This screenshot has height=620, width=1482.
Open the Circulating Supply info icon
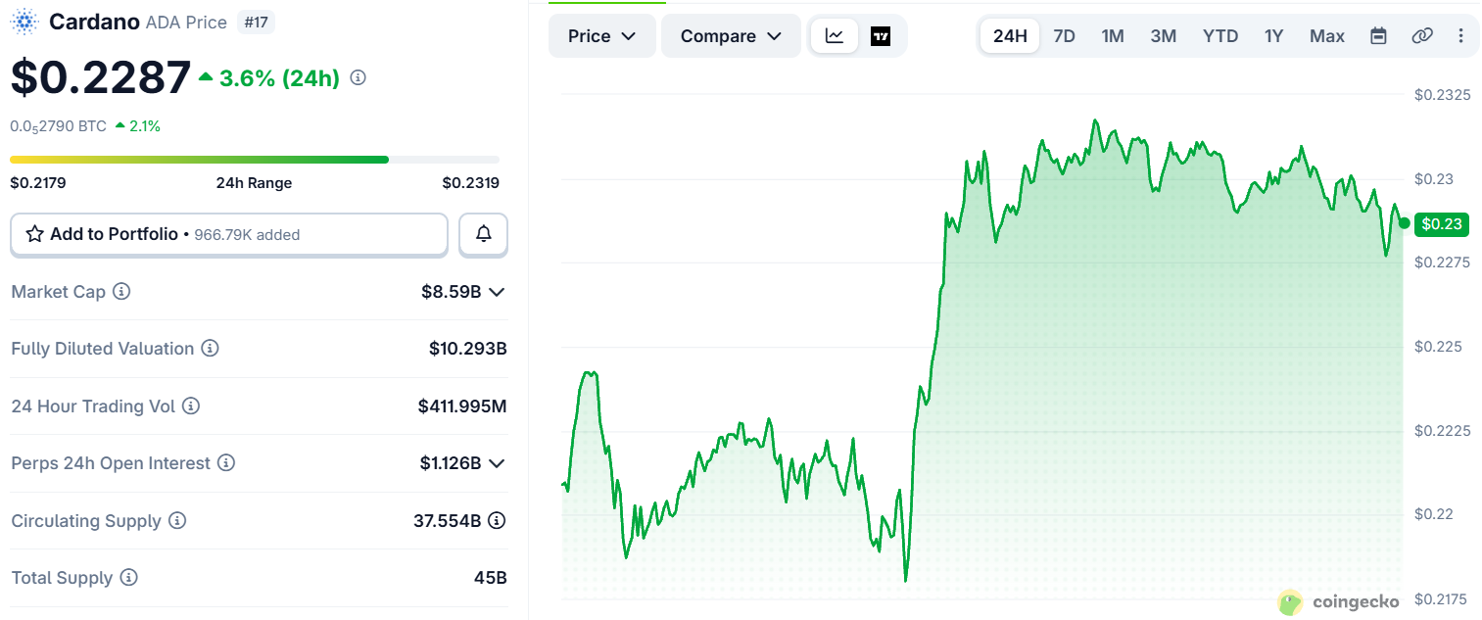[177, 520]
